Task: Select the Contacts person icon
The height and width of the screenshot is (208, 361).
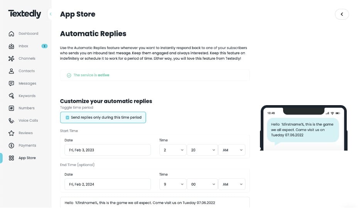Action: coord(11,71)
